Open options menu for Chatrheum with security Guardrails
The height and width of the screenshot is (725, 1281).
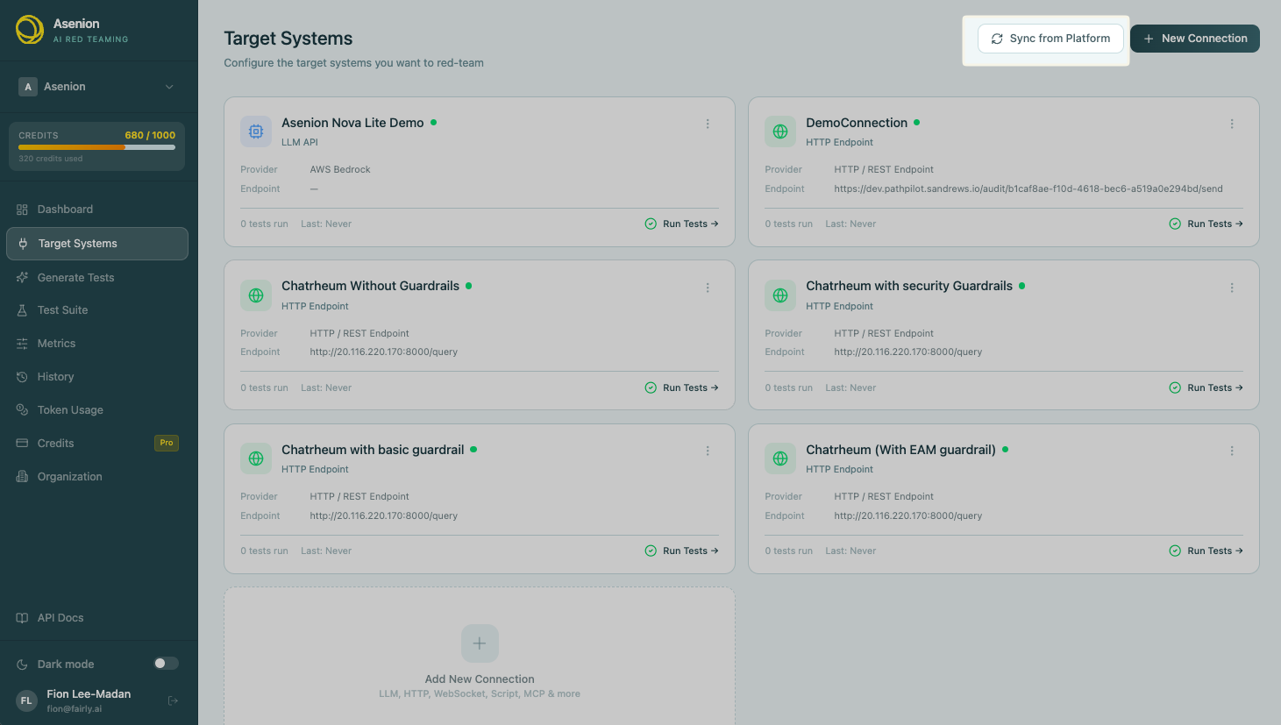coord(1232,288)
